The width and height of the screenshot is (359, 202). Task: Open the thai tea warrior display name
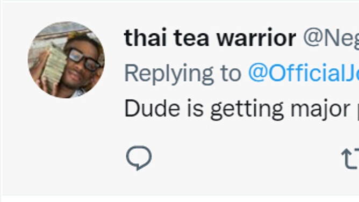pyautogui.click(x=210, y=38)
